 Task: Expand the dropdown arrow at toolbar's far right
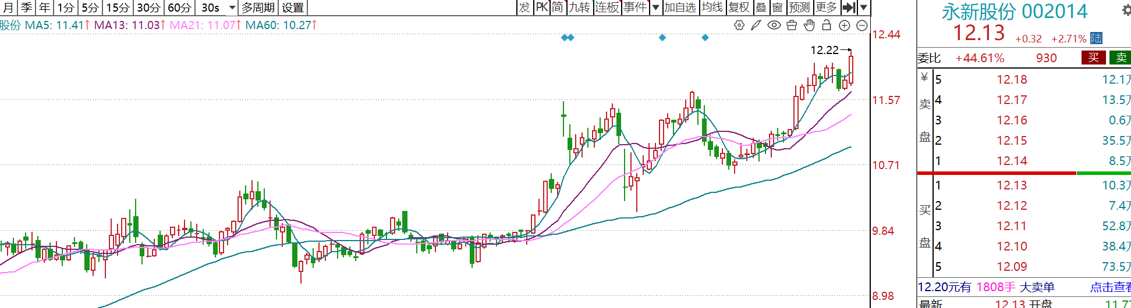(x=864, y=8)
